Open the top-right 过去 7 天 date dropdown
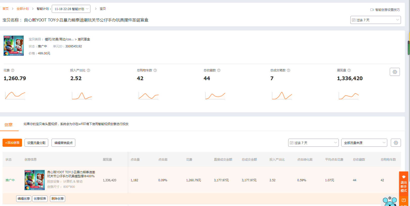 pos(375,20)
